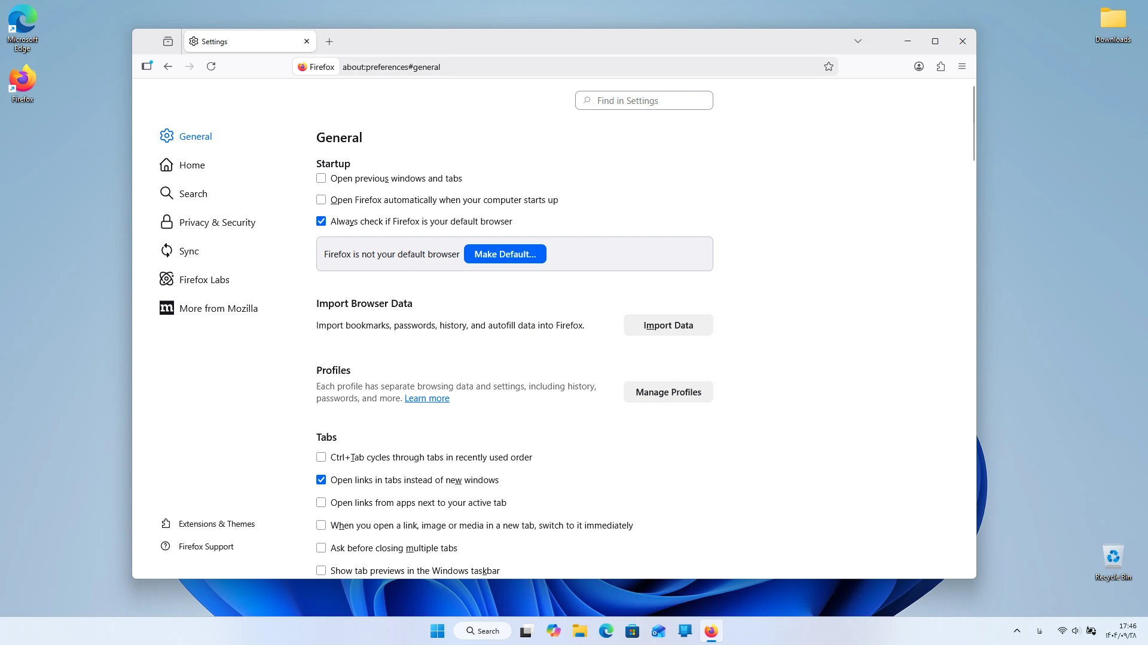Screen dimensions: 1148x645
Task: Focus the Find in Settings search field
Action: (644, 100)
